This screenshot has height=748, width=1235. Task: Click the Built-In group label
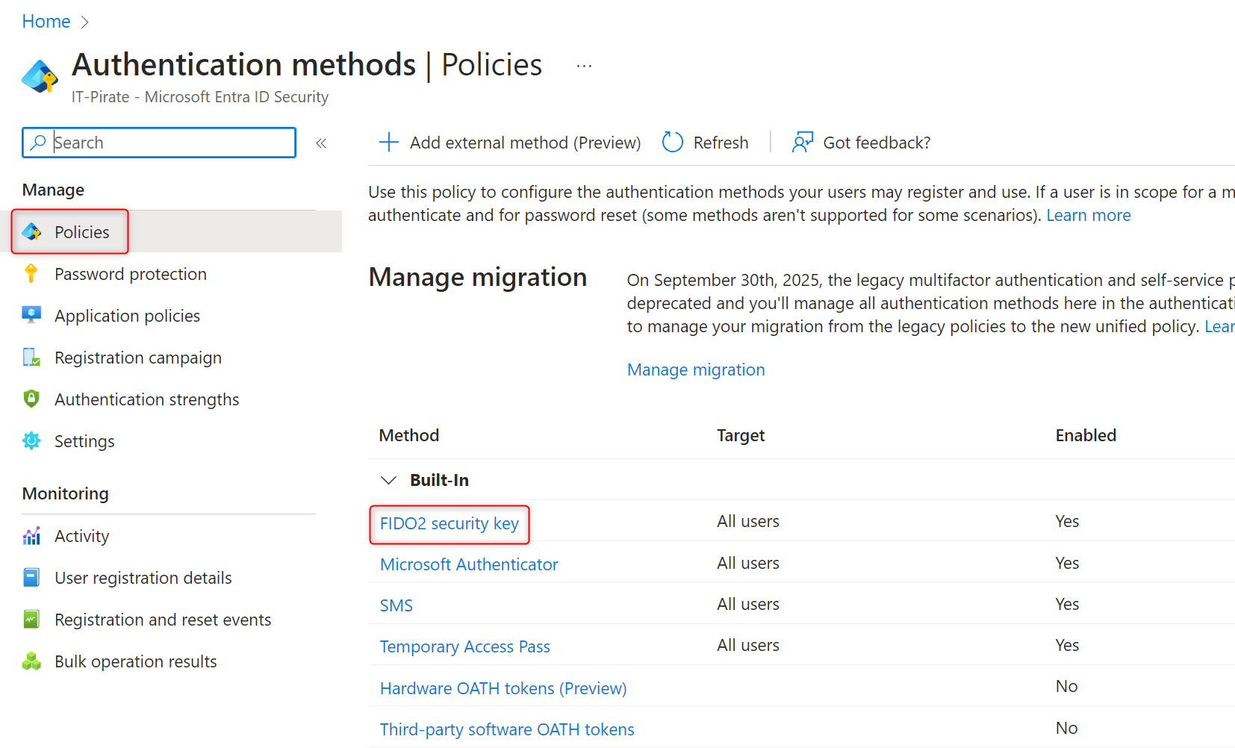pos(439,480)
